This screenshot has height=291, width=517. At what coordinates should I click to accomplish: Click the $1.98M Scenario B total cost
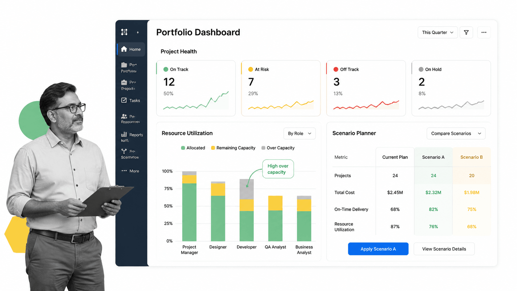pos(472,192)
